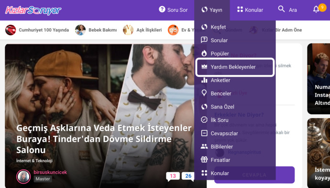Open notifications bell icon
This screenshot has height=188, width=330.
coord(316,10)
